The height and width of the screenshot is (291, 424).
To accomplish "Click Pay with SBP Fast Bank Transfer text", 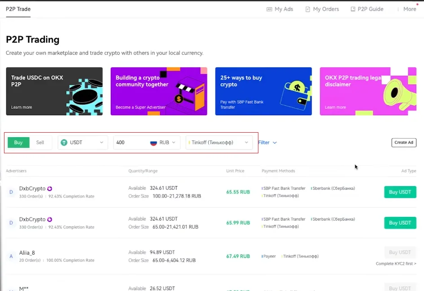I will [x=242, y=104].
